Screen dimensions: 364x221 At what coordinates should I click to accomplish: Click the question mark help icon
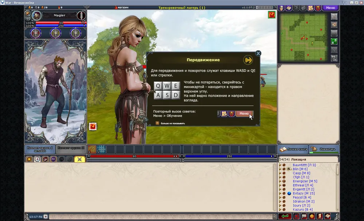tap(296, 8)
